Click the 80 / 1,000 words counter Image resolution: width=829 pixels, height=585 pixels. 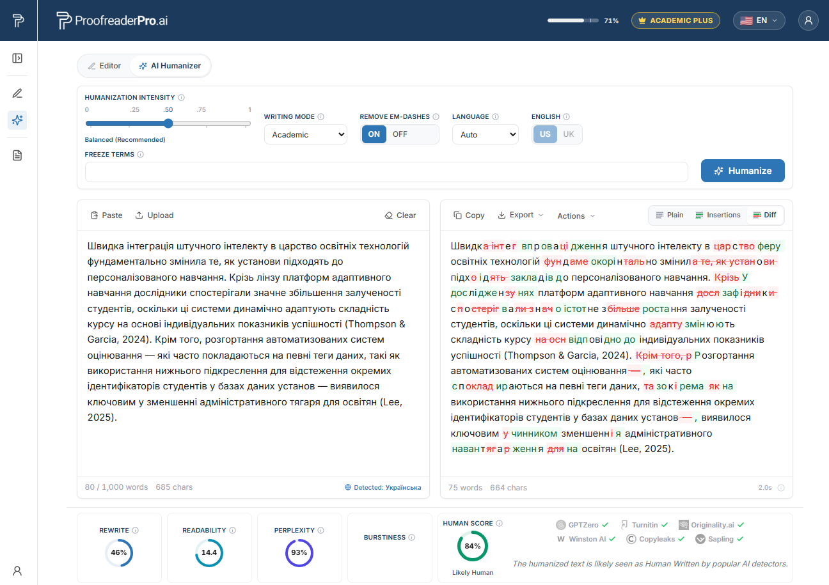116,487
